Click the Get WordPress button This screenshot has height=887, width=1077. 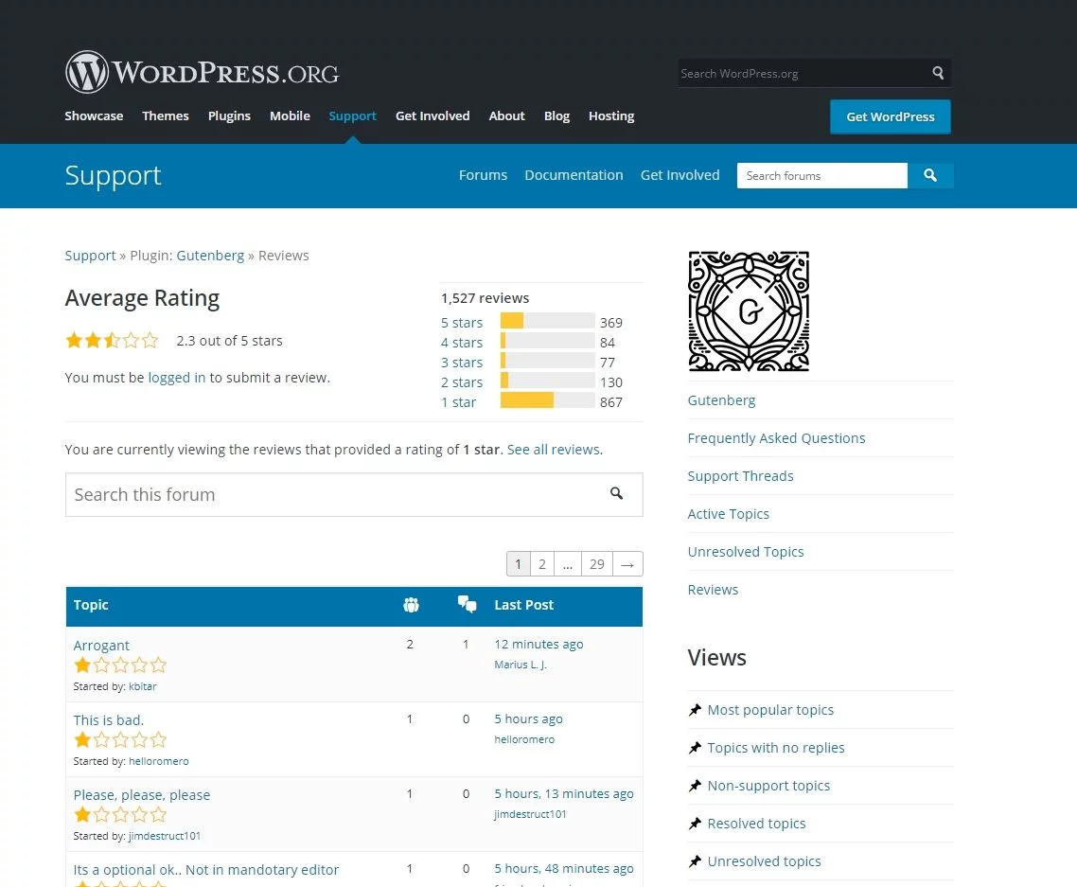[x=891, y=116]
